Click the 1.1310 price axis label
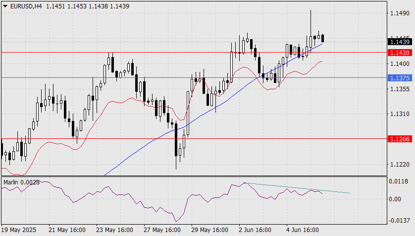The width and height of the screenshot is (415, 236). (x=400, y=114)
